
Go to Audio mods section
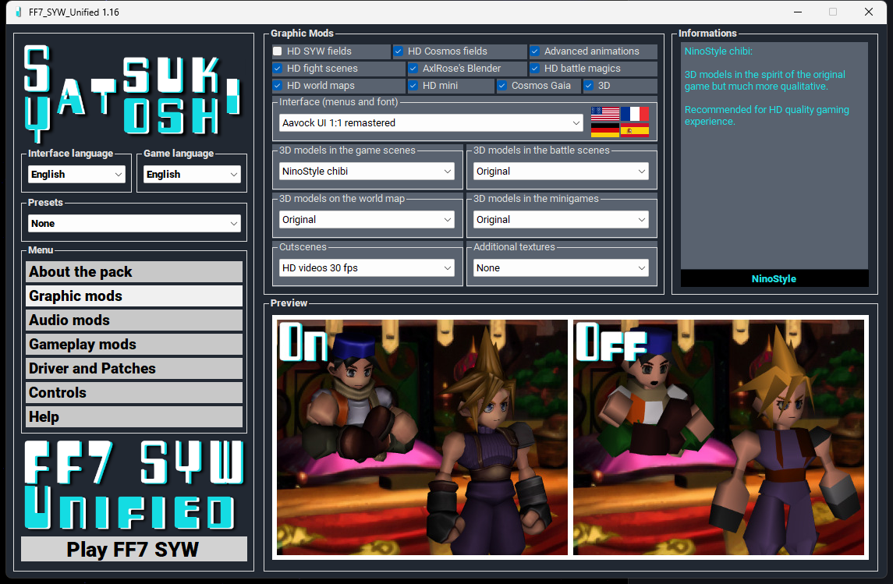(x=134, y=320)
